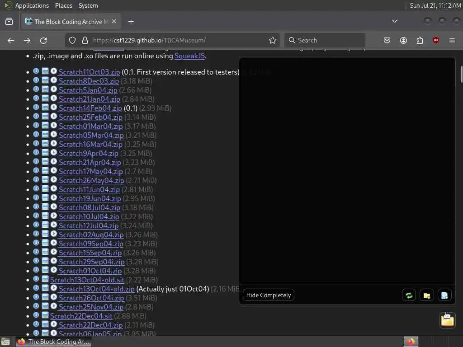Open the Places menu
463x347 pixels.
63,5
